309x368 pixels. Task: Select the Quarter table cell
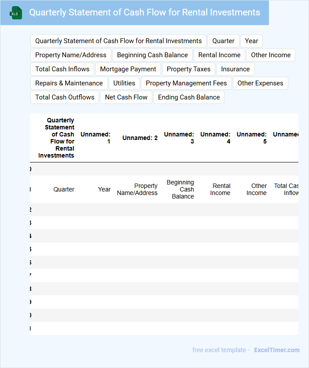coord(64,189)
